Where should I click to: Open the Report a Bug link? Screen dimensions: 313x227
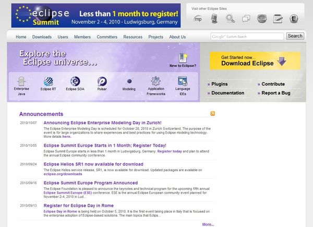click(276, 93)
